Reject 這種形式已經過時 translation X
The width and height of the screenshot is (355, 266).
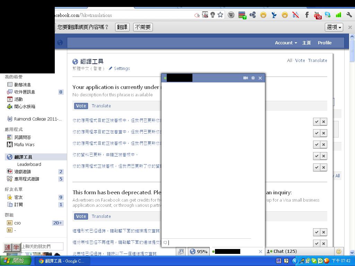323,232
